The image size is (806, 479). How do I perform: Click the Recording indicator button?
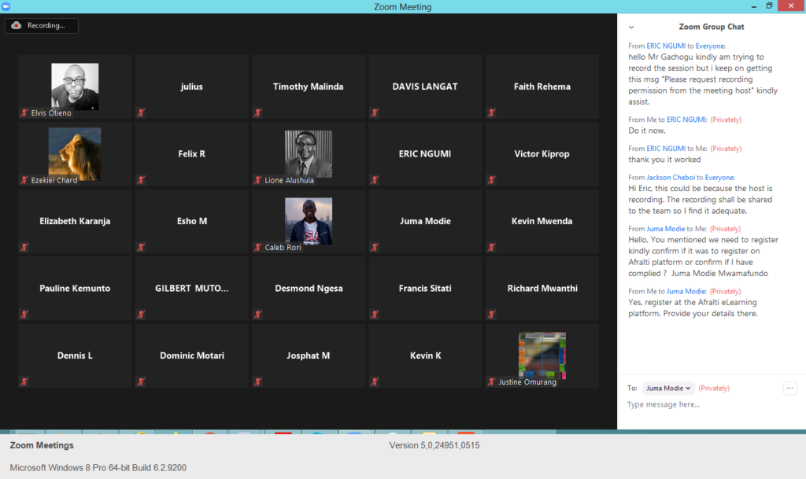(42, 26)
